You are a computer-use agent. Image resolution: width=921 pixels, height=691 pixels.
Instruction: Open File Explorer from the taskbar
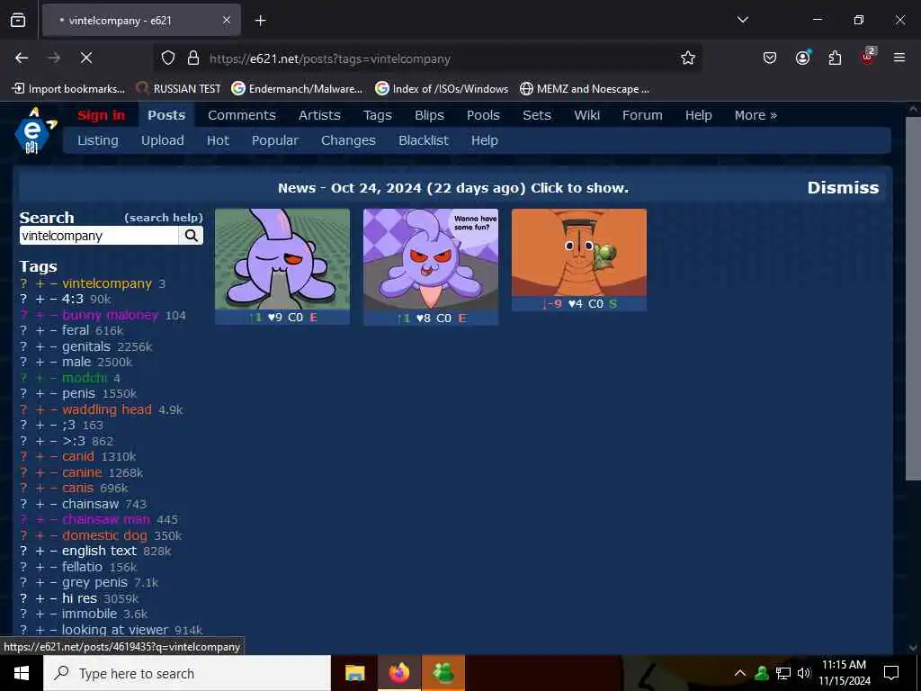(x=354, y=673)
